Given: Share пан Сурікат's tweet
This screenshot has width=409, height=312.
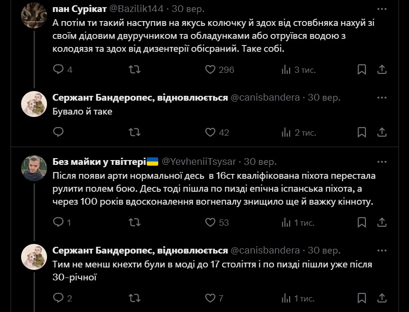Looking at the screenshot, I should [382, 69].
